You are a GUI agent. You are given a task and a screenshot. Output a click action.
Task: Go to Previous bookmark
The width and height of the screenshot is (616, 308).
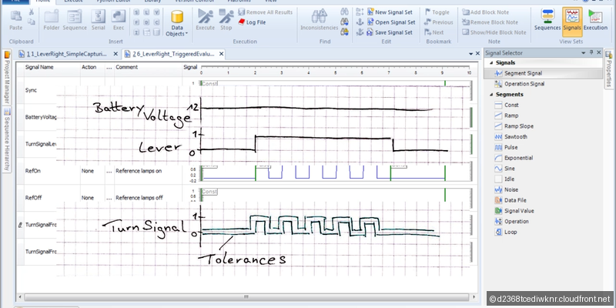[x=438, y=22]
